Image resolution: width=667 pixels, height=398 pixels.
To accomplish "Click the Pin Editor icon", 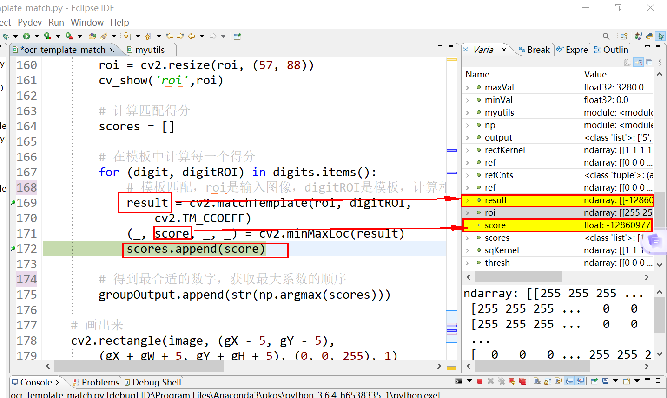I will point(237,36).
